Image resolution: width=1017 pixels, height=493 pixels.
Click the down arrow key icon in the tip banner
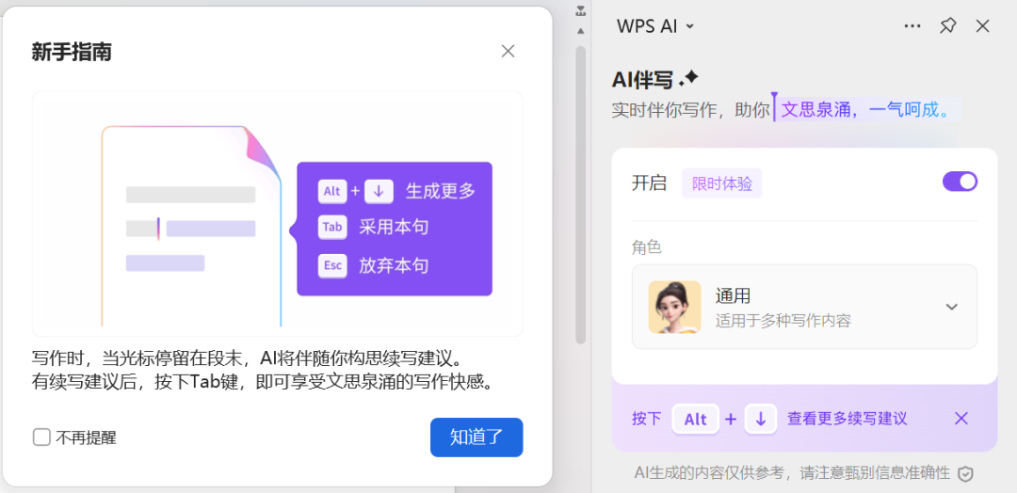(x=761, y=420)
